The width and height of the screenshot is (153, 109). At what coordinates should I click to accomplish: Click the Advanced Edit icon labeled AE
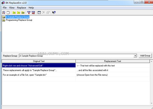click(x=33, y=12)
